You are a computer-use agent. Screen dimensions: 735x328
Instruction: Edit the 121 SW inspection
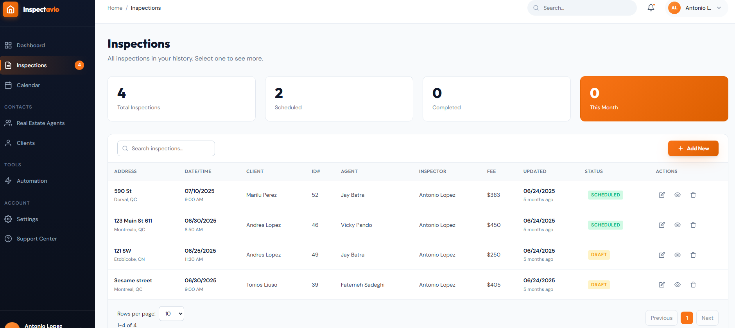(662, 255)
